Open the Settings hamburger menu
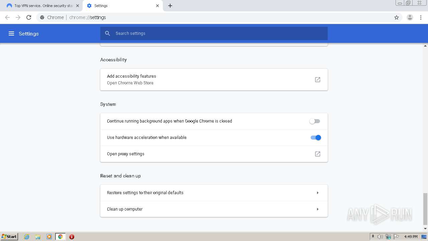428x241 pixels. 11,33
